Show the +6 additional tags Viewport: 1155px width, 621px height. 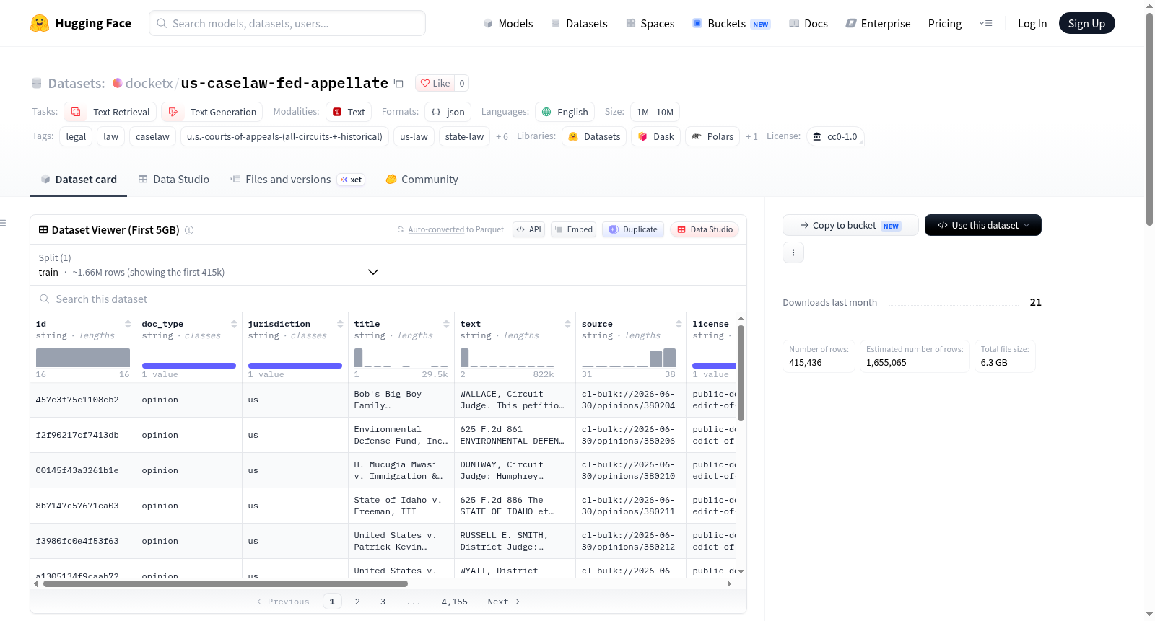coord(502,136)
